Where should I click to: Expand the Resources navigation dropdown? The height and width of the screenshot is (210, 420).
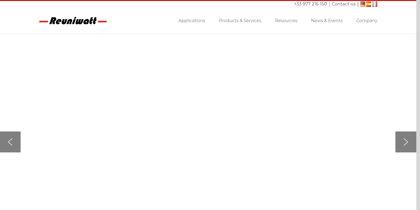click(x=286, y=21)
